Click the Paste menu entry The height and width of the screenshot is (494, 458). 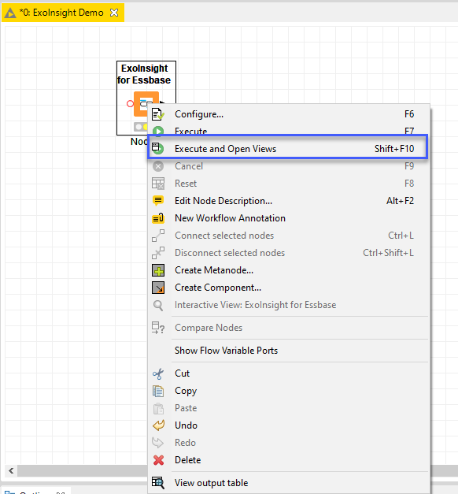pyautogui.click(x=288, y=408)
